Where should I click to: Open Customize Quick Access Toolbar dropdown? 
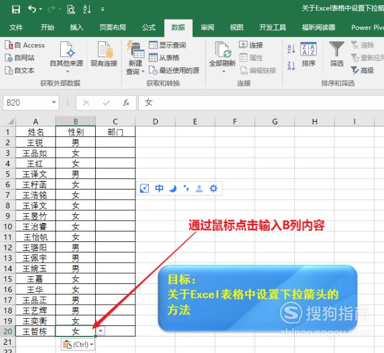tap(102, 9)
